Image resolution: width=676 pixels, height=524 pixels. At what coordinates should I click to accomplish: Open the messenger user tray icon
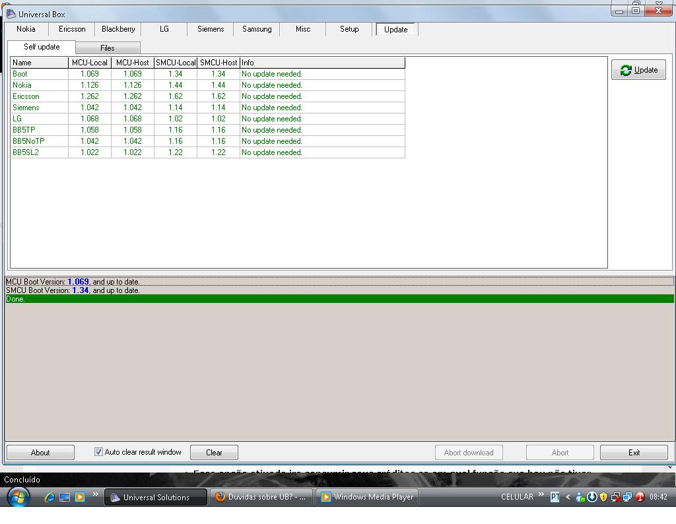580,498
